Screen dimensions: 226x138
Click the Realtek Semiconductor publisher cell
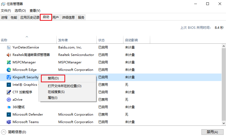pyautogui.click(x=76, y=55)
